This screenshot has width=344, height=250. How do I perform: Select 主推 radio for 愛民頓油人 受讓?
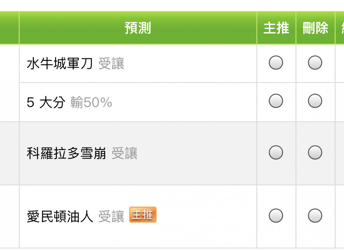click(x=276, y=216)
